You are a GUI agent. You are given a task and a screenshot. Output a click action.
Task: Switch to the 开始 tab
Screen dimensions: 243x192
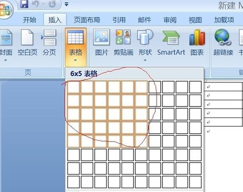(29, 20)
